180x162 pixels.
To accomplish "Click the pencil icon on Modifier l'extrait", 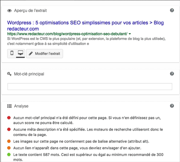I will coord(31,54).
